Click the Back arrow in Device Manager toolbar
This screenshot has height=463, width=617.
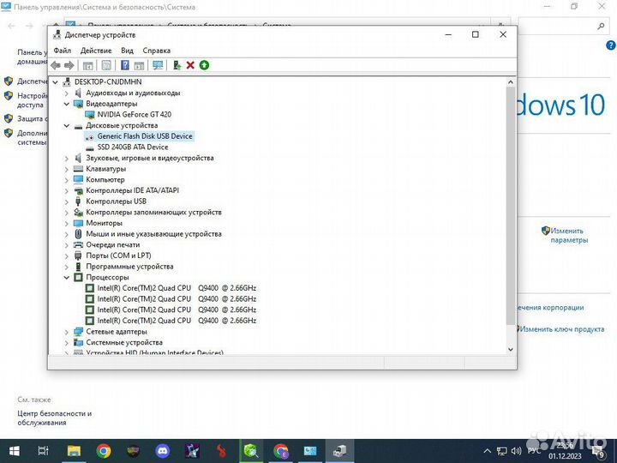point(56,65)
